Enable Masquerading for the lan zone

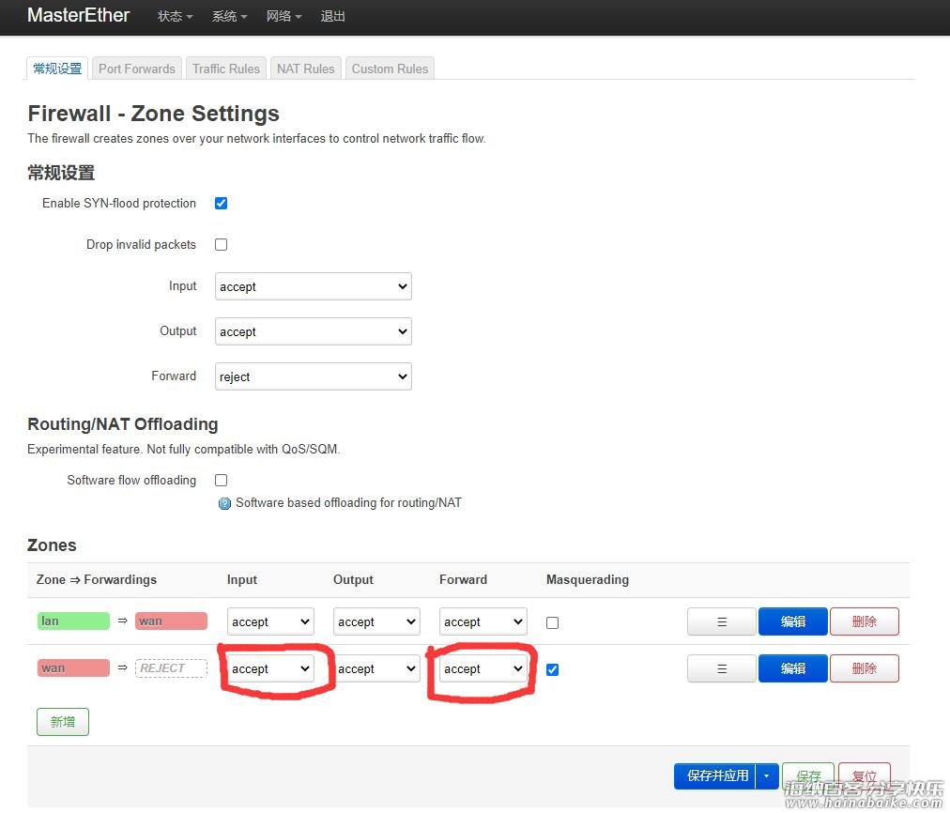pyautogui.click(x=552, y=622)
